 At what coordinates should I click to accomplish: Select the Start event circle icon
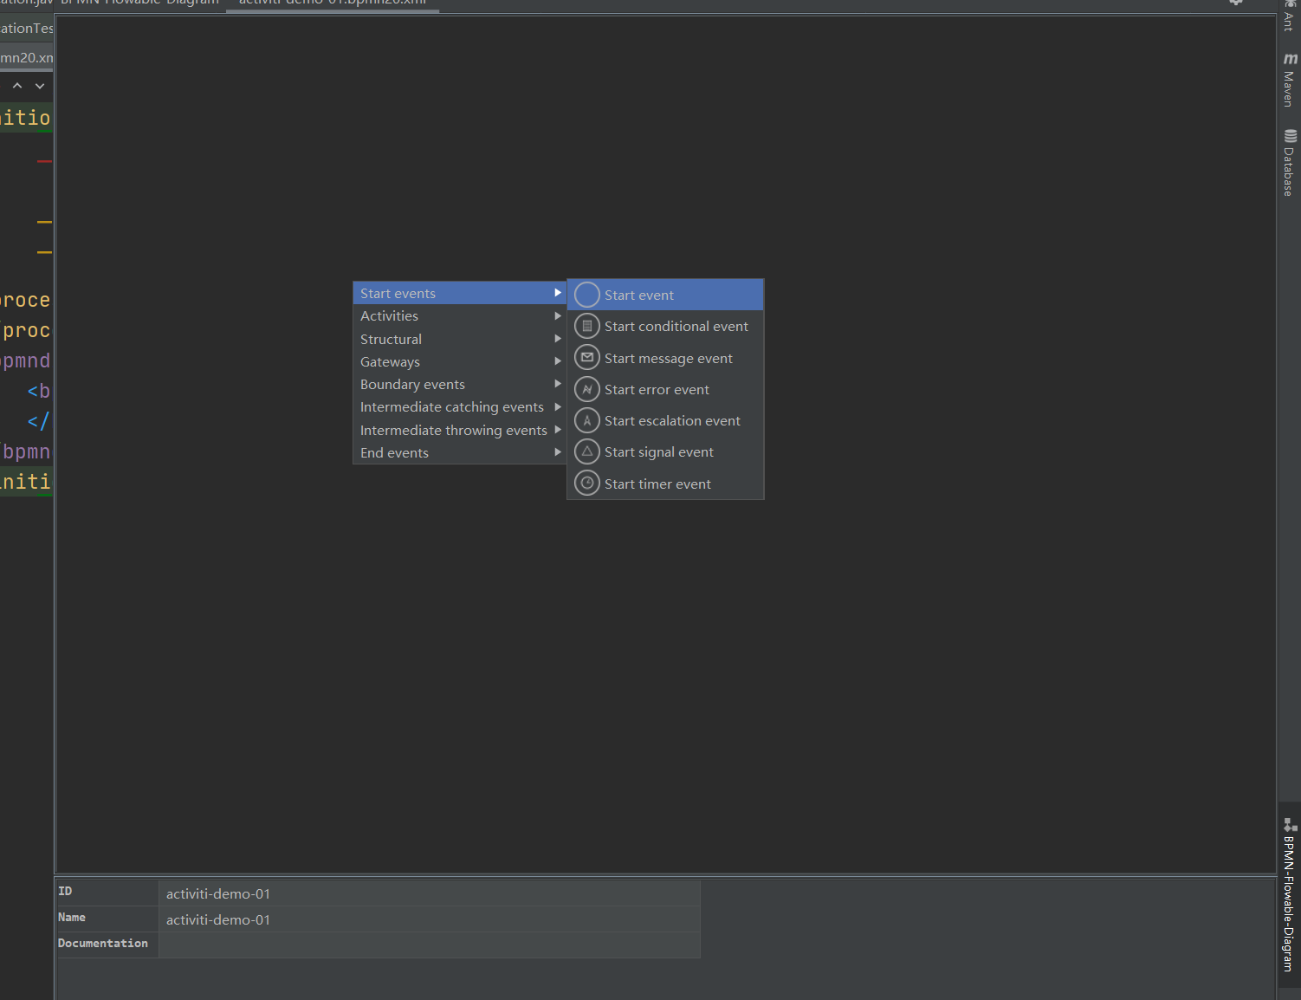[x=587, y=295]
